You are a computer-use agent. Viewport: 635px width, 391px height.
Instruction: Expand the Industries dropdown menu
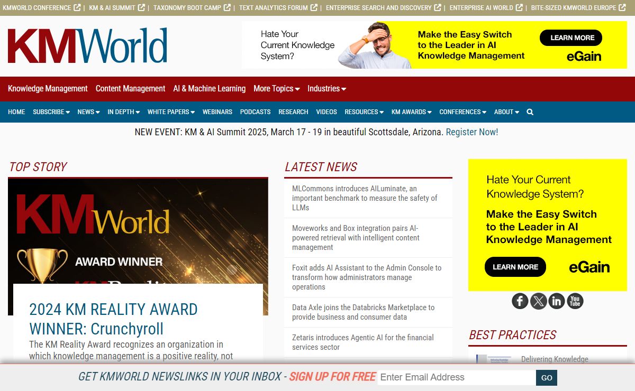click(x=326, y=89)
